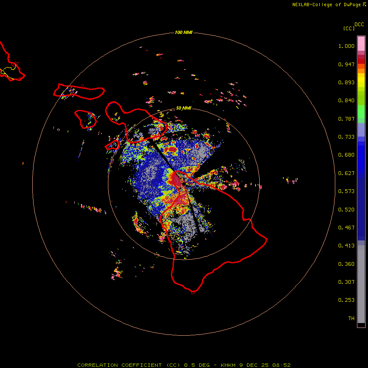Click the 0.627 color scale value
The height and width of the screenshot is (368, 368).
pyautogui.click(x=346, y=173)
